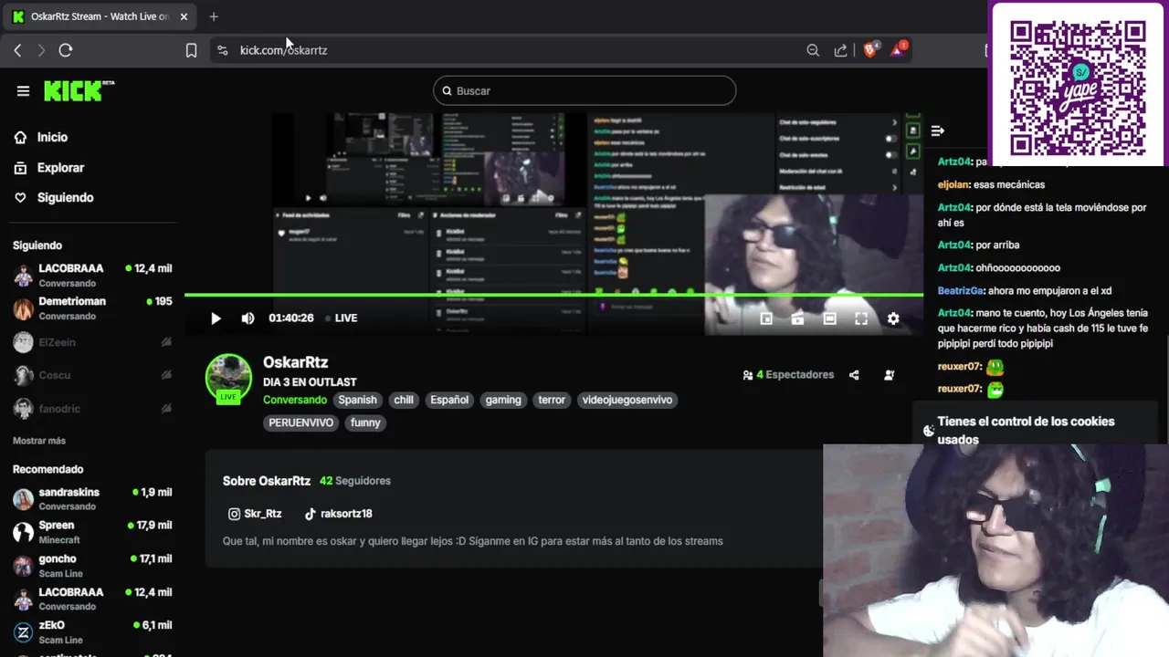Click the gaming tag

point(503,400)
